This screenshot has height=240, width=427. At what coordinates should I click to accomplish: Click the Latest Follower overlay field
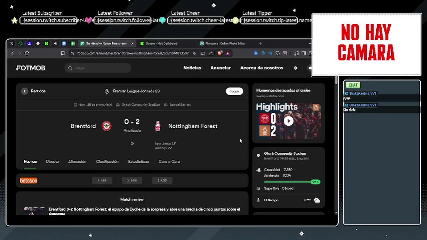[123, 20]
